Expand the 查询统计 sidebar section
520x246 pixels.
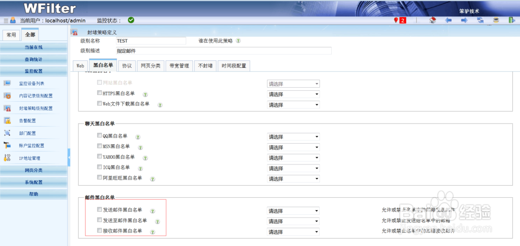(x=33, y=60)
